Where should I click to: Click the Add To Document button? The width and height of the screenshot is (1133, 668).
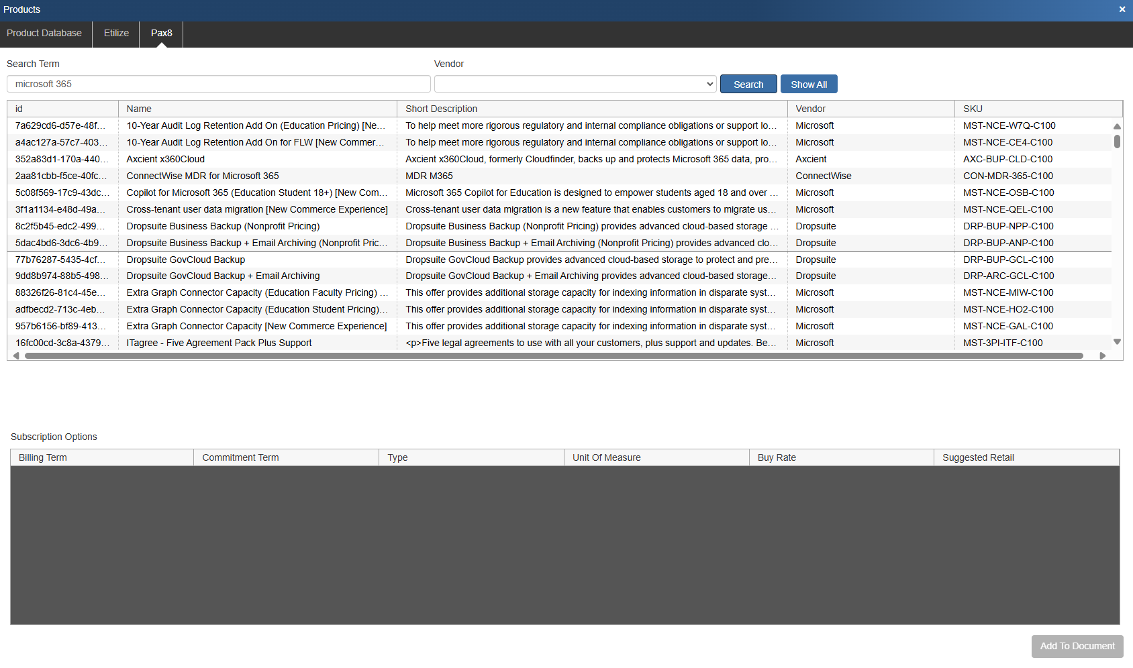1077,646
